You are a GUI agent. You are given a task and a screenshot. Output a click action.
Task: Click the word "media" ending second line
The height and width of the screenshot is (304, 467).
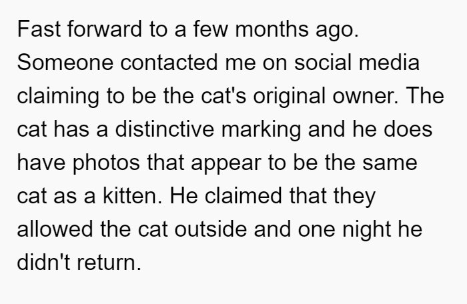(389, 63)
